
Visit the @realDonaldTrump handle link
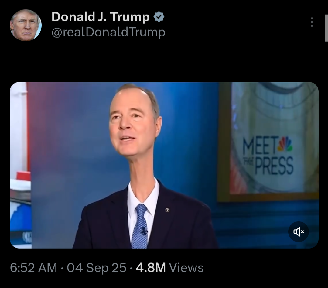[108, 33]
